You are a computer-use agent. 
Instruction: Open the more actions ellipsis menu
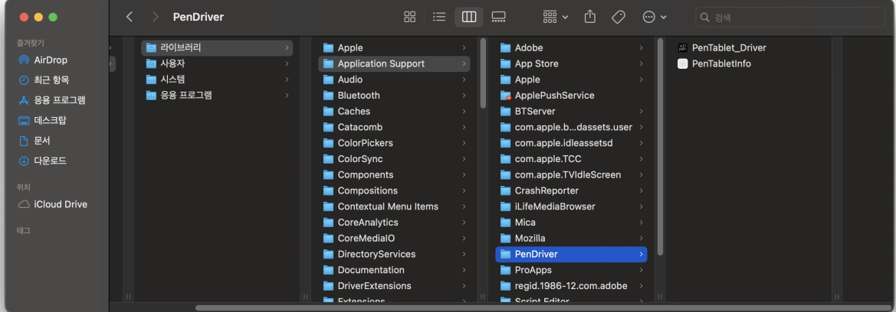[654, 17]
